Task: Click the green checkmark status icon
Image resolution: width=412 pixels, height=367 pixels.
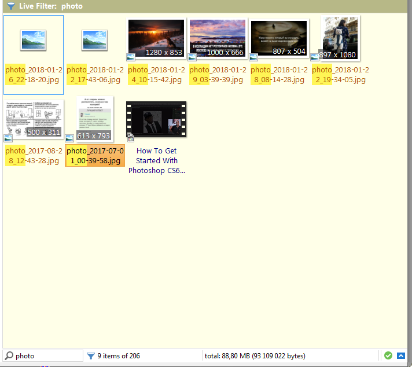Action: point(388,355)
